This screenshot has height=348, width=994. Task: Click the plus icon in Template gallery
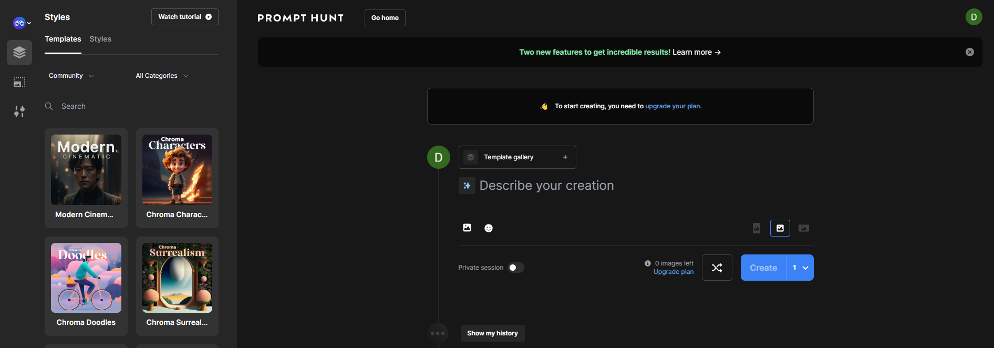(x=565, y=157)
